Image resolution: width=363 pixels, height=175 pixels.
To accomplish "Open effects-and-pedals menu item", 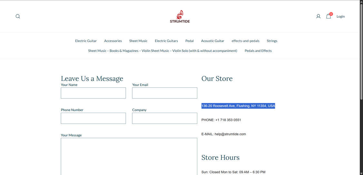I will [x=245, y=41].
